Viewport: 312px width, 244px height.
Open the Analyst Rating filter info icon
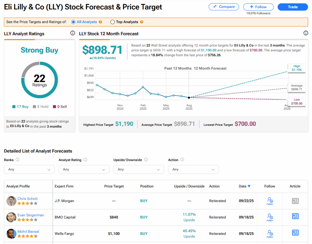(x=85, y=160)
